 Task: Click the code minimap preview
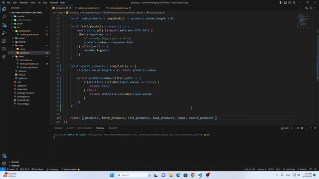(x=306, y=21)
